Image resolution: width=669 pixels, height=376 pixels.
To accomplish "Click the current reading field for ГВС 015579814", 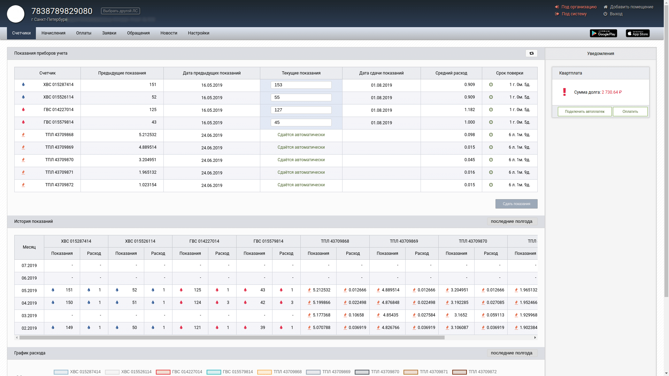I will (x=301, y=123).
